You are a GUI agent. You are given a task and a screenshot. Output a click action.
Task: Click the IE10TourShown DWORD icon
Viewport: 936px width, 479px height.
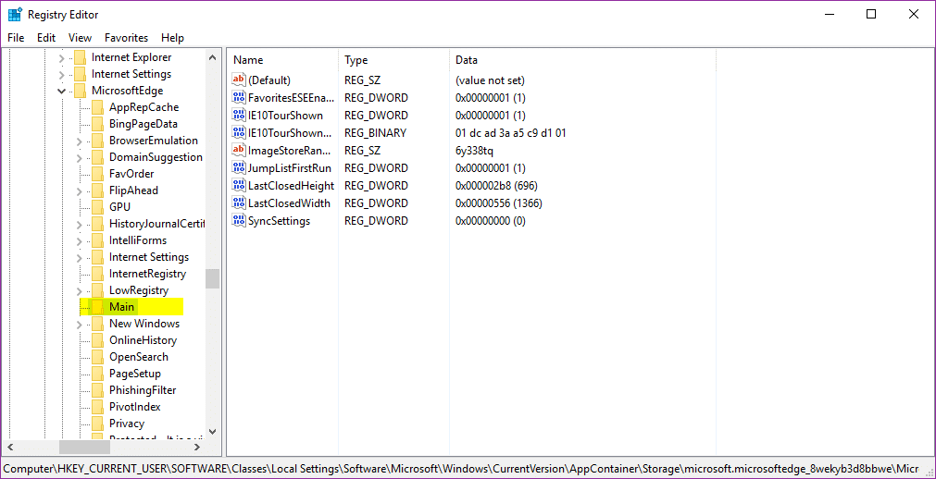click(238, 116)
